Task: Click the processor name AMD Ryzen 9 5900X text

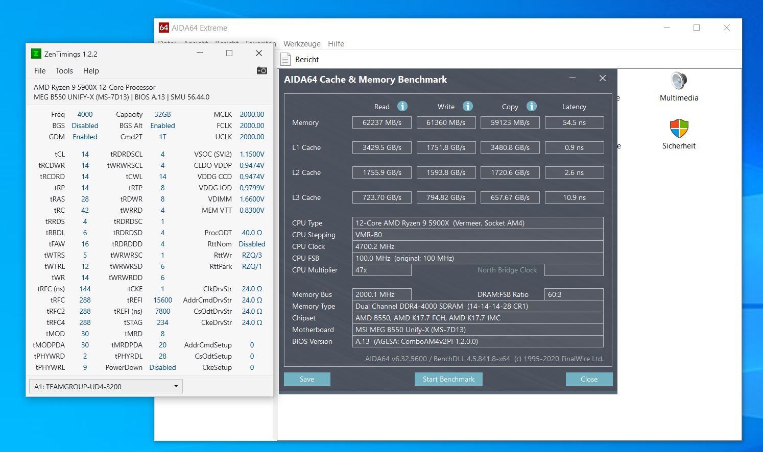Action: coord(94,87)
